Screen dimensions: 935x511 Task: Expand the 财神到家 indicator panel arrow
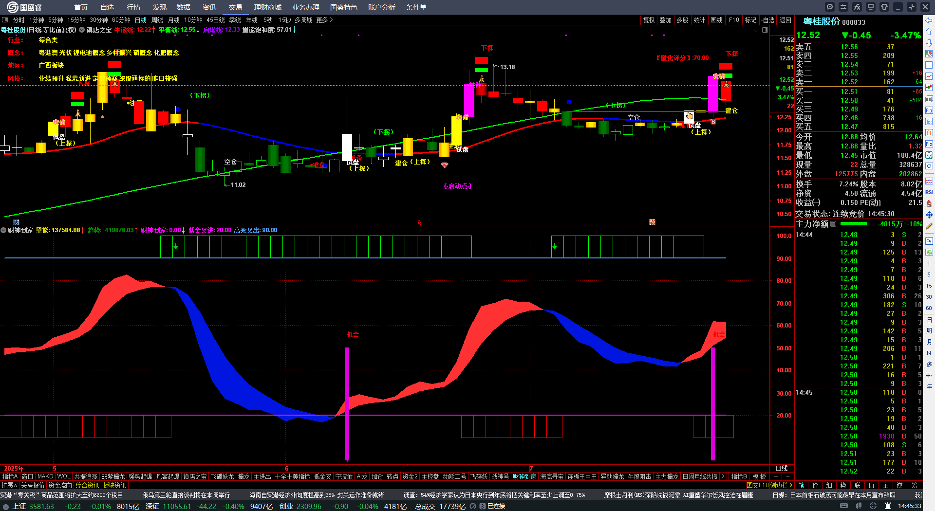click(x=3, y=230)
